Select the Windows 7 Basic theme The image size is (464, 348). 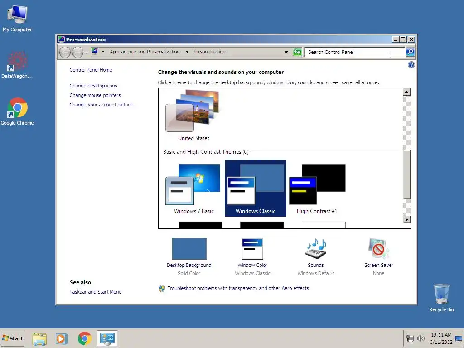click(x=193, y=188)
